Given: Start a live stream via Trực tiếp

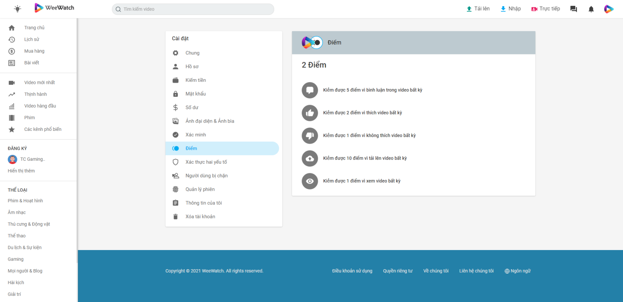Looking at the screenshot, I should (x=545, y=9).
